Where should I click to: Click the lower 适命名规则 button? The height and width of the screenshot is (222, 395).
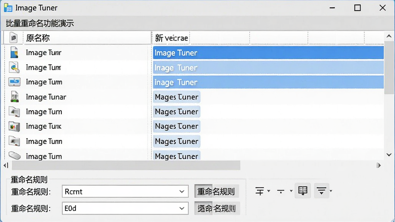[x=217, y=209]
